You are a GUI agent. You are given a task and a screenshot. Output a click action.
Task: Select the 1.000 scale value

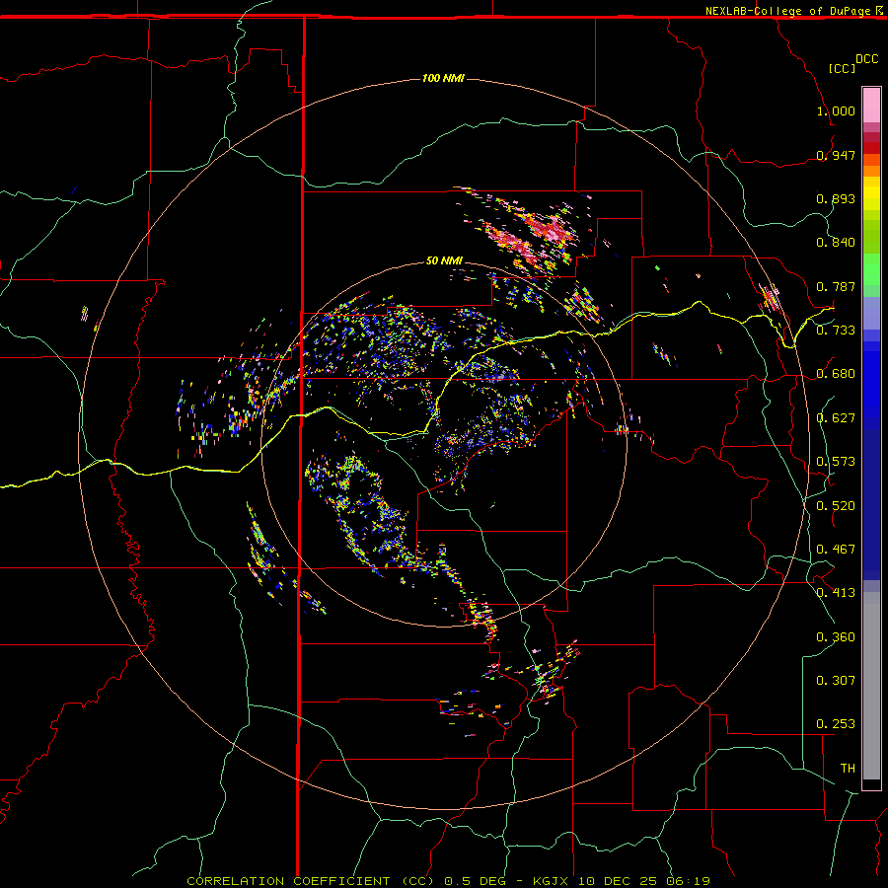[x=836, y=111]
